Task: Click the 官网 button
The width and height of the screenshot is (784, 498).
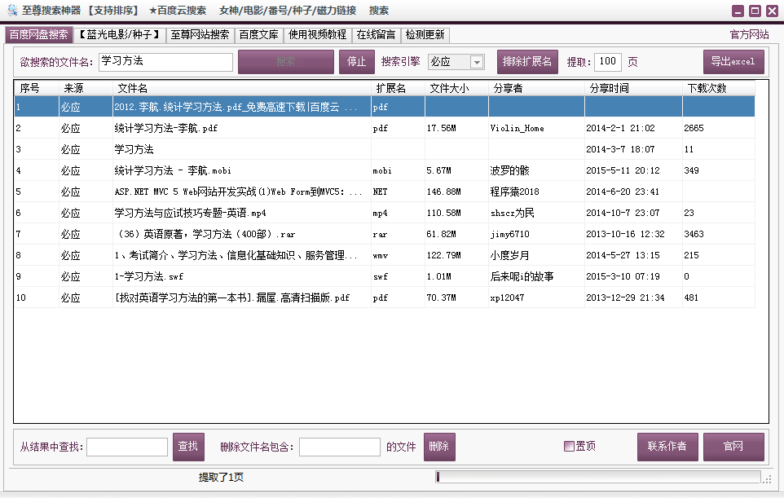Action: (733, 447)
